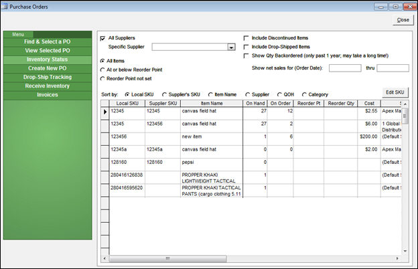
Task: Sort by Local SKU
Action: click(x=127, y=94)
